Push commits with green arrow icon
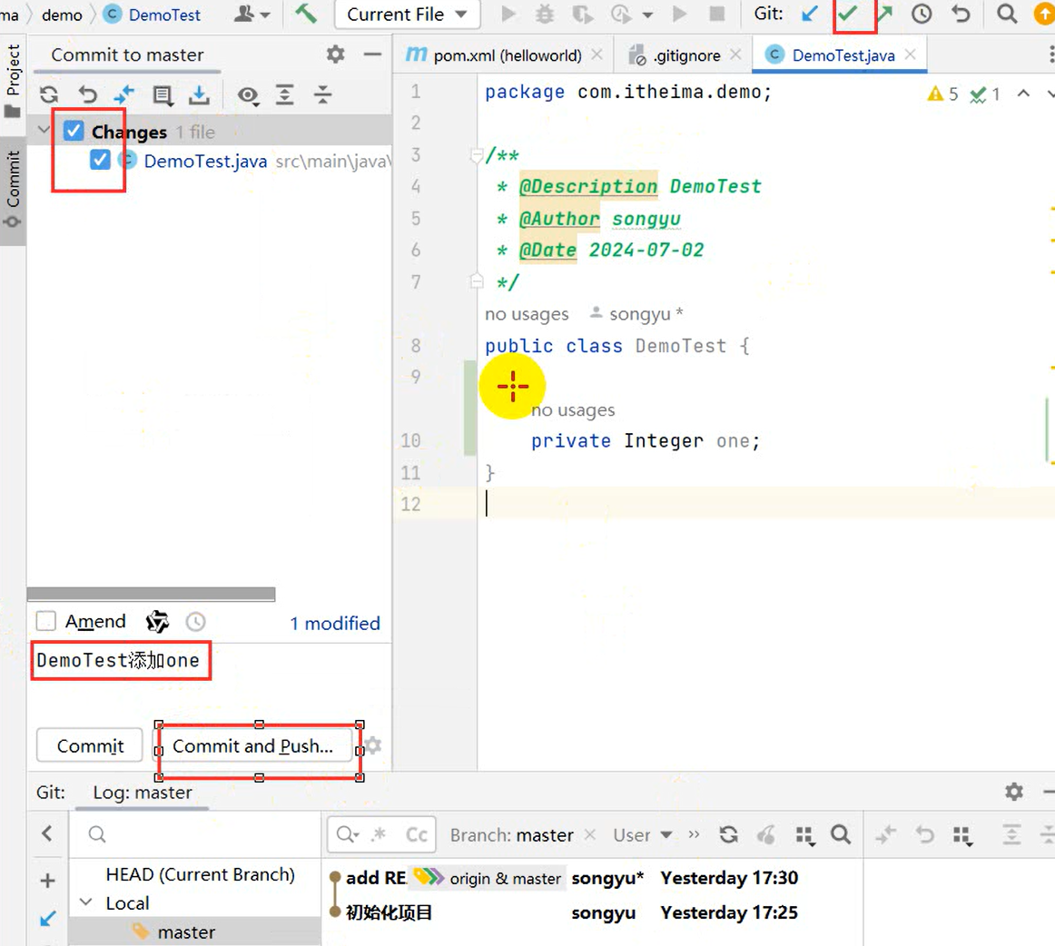 pyautogui.click(x=885, y=15)
